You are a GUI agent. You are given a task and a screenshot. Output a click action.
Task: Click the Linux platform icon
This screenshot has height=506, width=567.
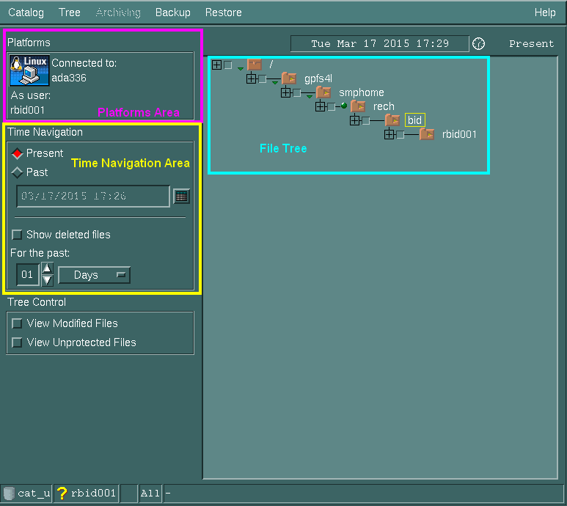coord(29,72)
